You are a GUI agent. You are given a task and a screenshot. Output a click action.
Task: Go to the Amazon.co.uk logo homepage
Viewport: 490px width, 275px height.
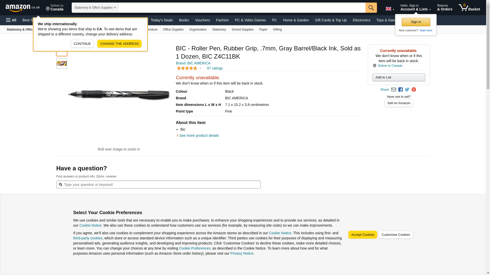22,8
